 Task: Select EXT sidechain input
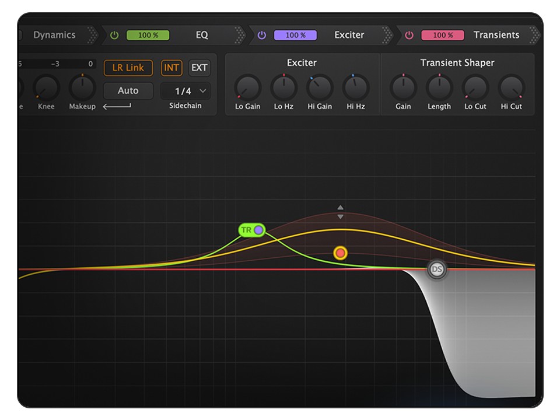pyautogui.click(x=199, y=68)
